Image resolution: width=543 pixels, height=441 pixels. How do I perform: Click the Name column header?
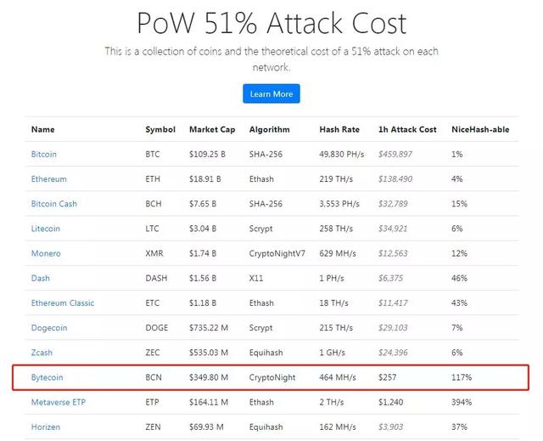pyautogui.click(x=42, y=130)
